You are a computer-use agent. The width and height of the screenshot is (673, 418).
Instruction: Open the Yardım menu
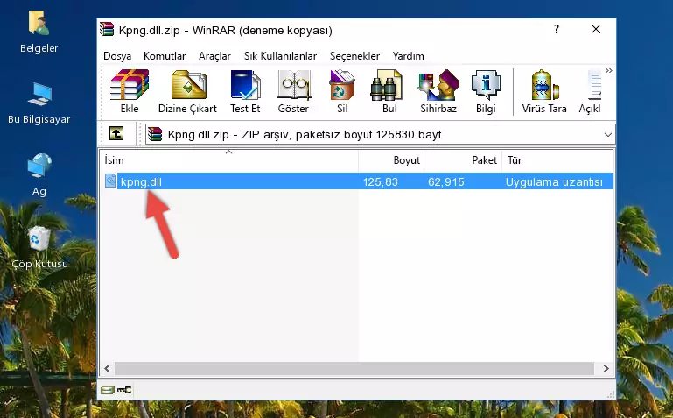tap(408, 56)
